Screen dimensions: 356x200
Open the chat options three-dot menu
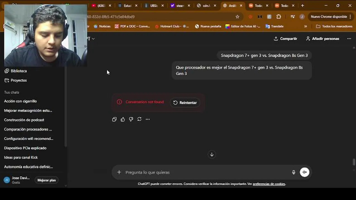pos(349,39)
